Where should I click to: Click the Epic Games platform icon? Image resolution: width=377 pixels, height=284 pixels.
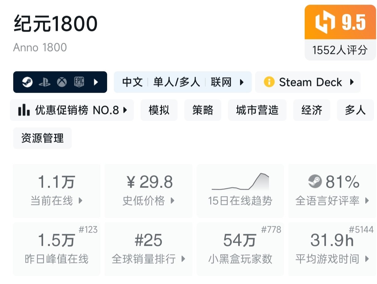coord(79,82)
